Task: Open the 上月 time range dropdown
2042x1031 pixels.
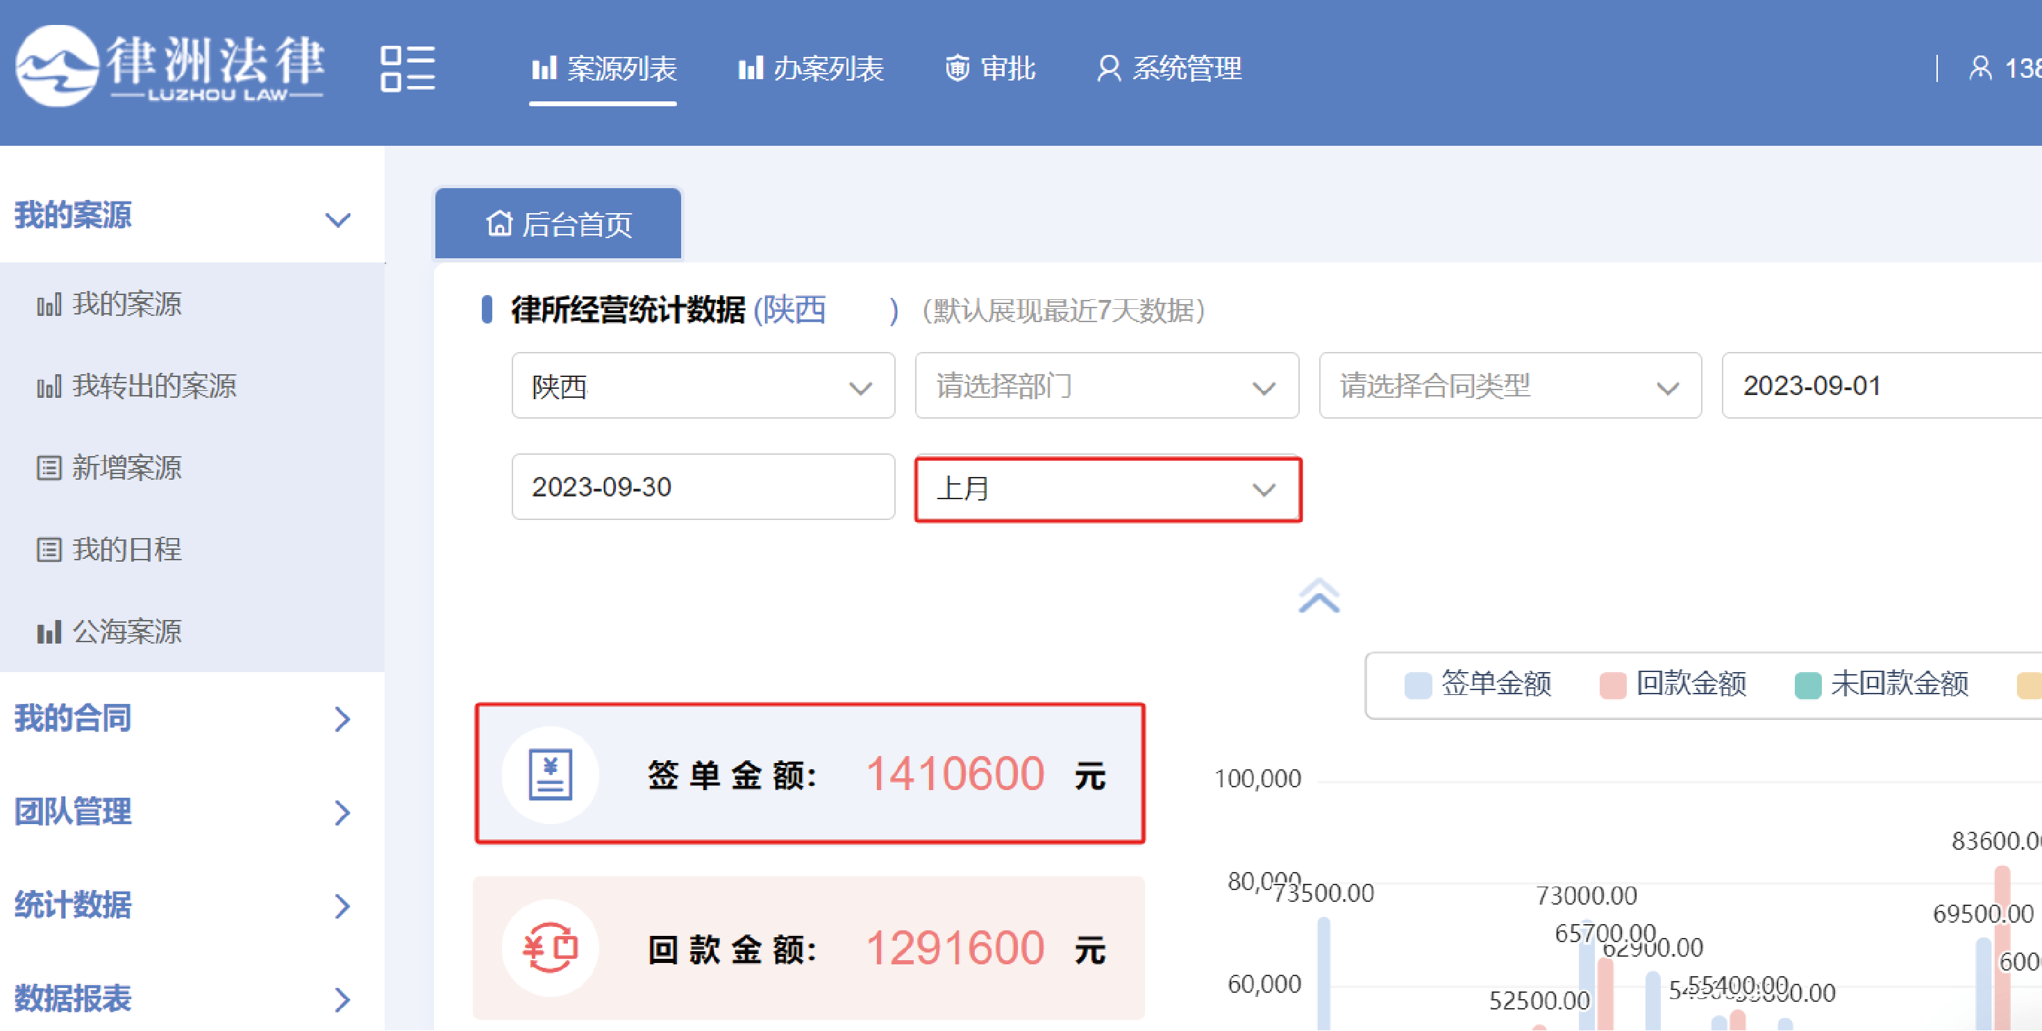Action: (x=1107, y=489)
